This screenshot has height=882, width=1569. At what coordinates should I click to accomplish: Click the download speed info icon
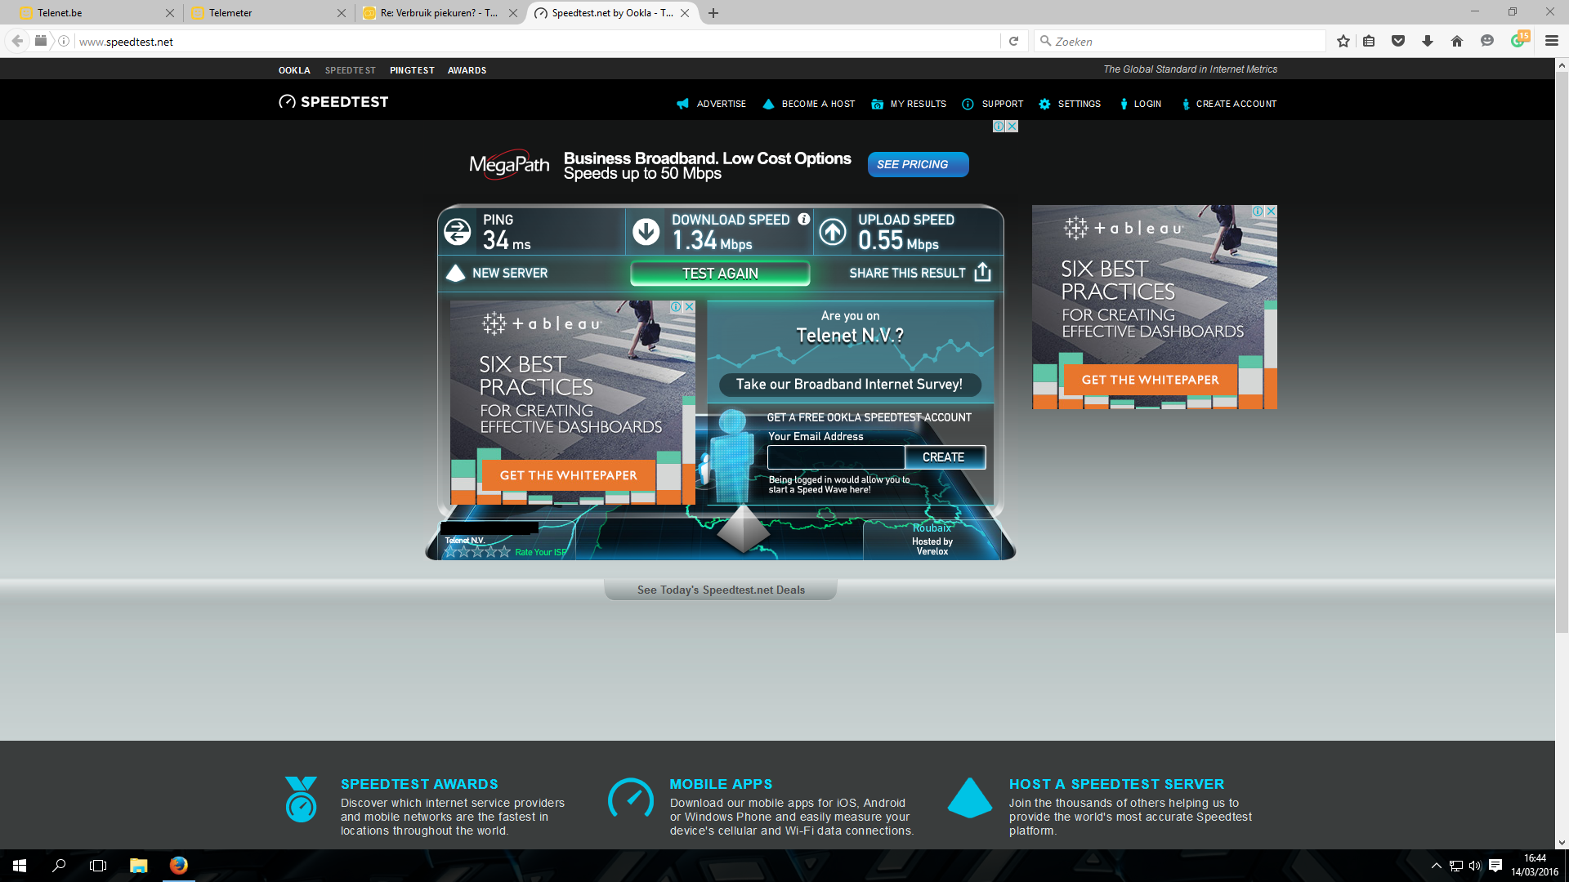(x=804, y=219)
